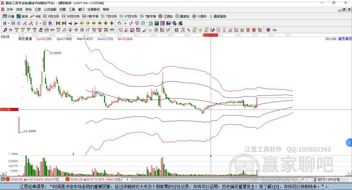This screenshot has height=190, width=352.
Task: Open the calendar icon with 21
Action: click(x=151, y=23)
